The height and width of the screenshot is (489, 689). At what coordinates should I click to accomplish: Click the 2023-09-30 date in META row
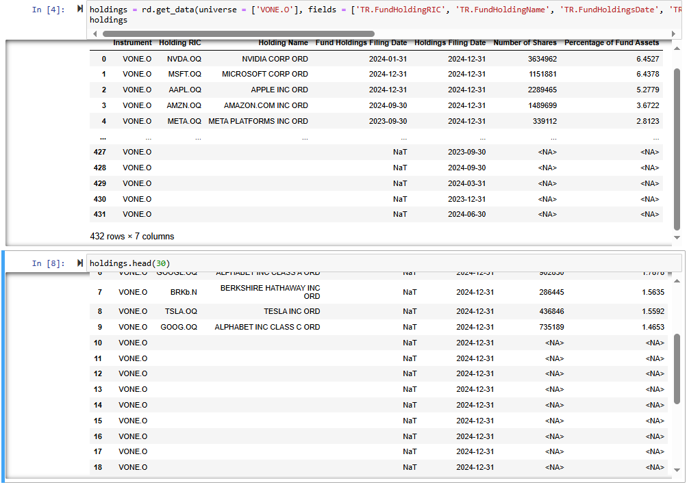(x=388, y=121)
